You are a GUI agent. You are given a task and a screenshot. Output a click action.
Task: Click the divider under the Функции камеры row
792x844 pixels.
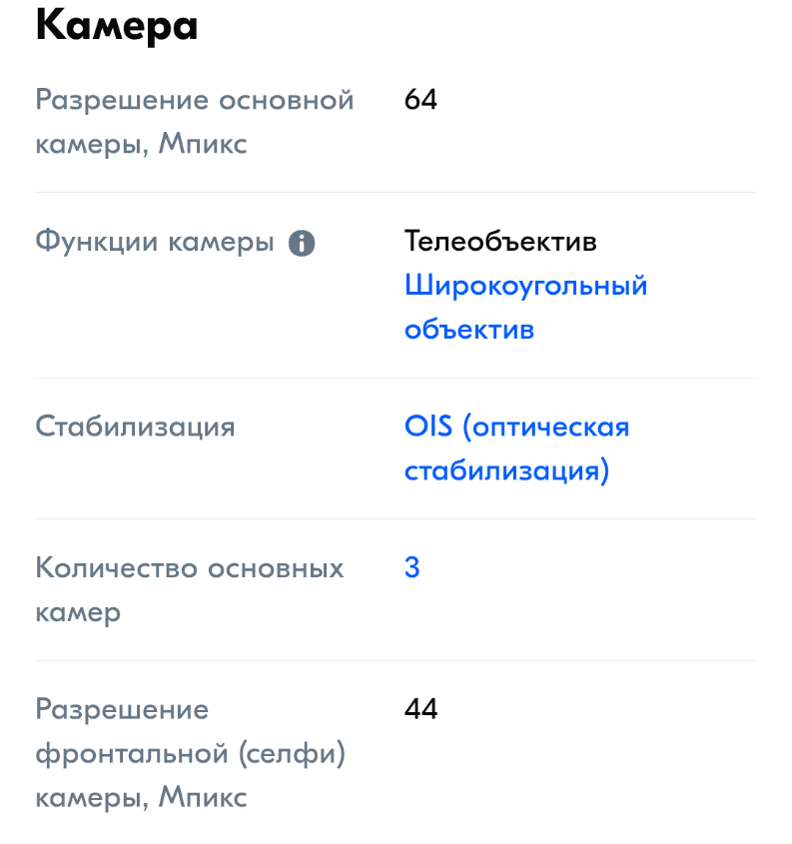[x=396, y=378]
